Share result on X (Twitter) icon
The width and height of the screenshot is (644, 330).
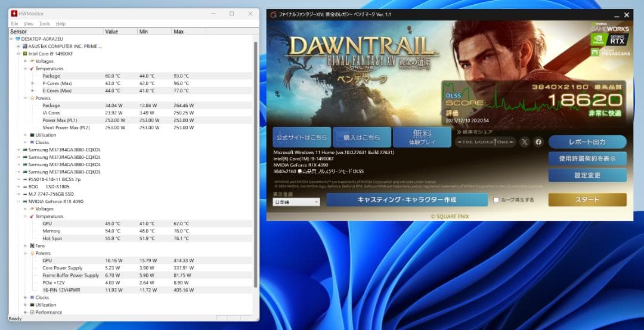(x=525, y=142)
